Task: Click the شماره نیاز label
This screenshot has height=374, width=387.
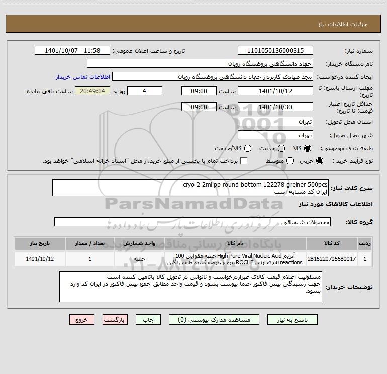Action: coord(359,51)
